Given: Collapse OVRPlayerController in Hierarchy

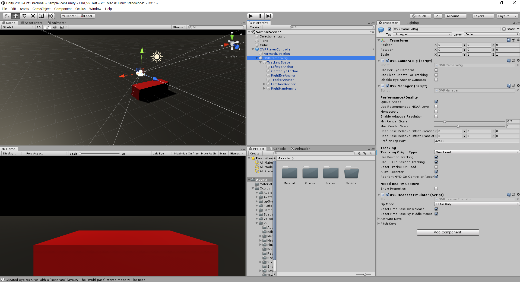Looking at the screenshot, I should (253, 49).
